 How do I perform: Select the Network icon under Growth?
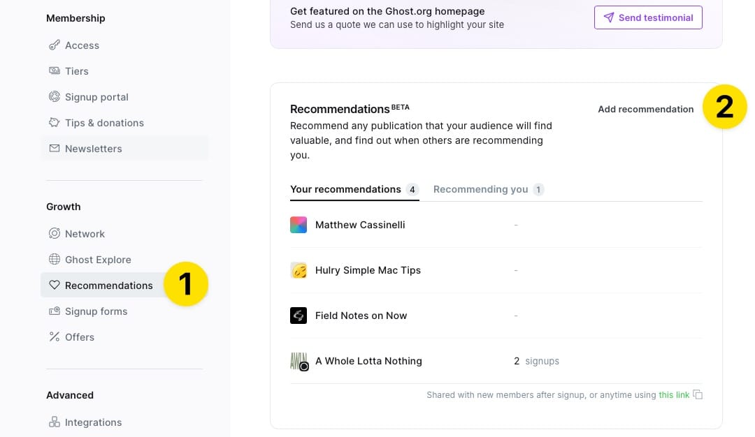[55, 233]
